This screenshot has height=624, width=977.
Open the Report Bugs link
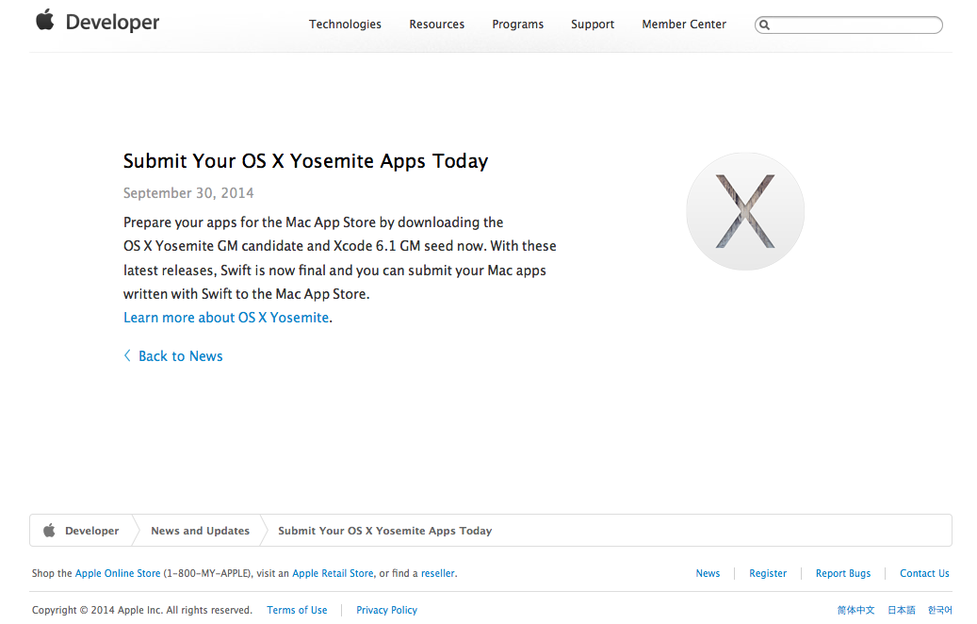(843, 573)
